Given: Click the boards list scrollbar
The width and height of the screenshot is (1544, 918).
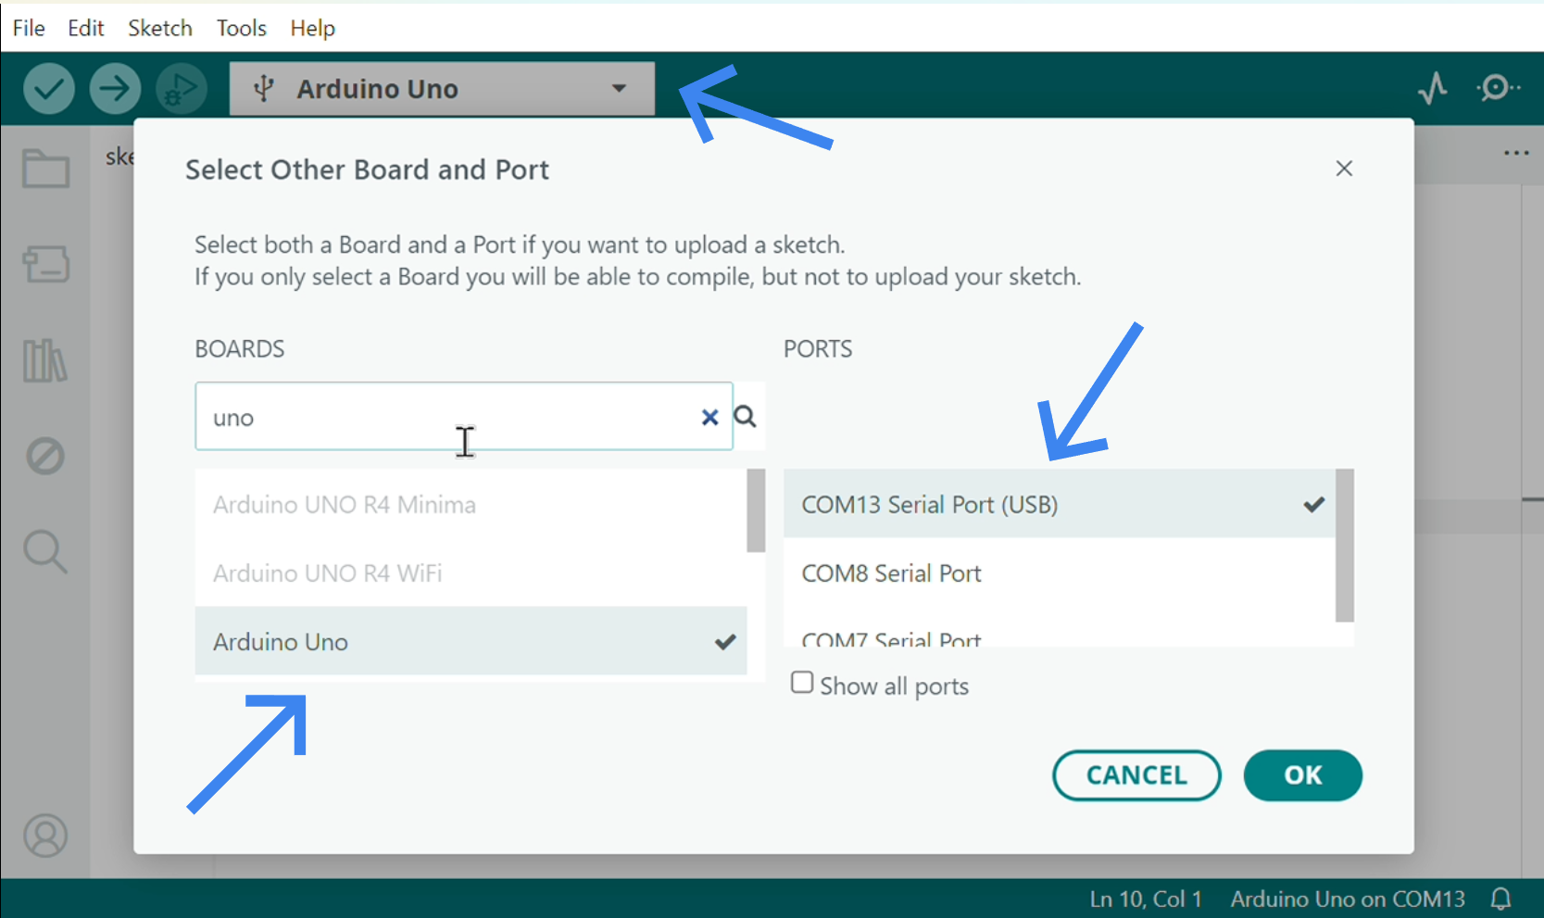Looking at the screenshot, I should point(756,510).
